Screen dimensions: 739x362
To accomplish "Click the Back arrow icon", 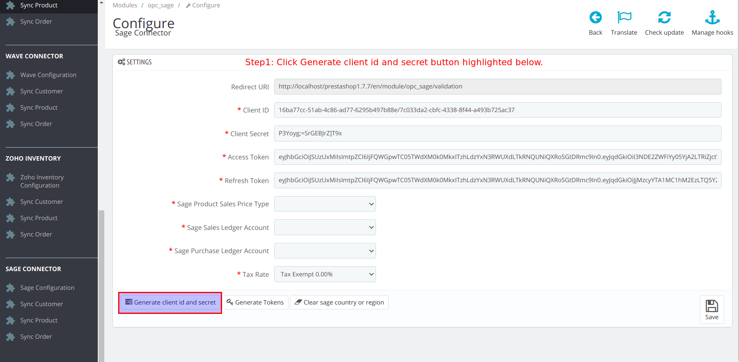I will click(595, 18).
